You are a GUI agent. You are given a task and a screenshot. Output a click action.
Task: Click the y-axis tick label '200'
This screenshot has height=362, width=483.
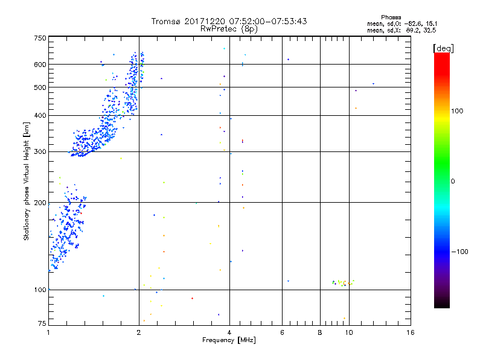coord(40,203)
